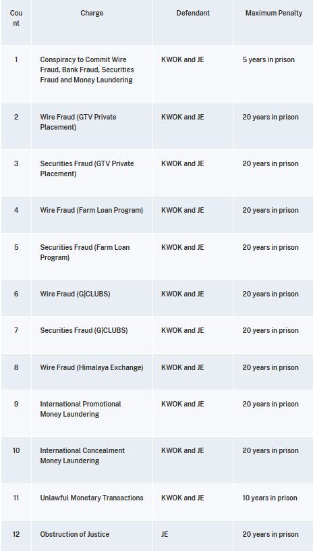
Task: Click the Count column header
Action: point(16,18)
